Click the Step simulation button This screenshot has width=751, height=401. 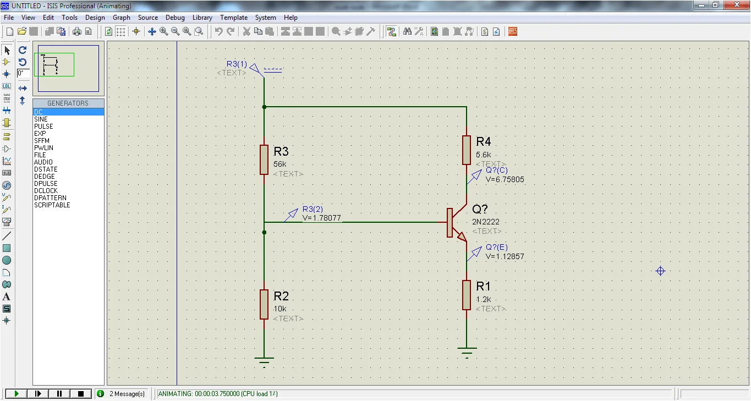point(38,394)
